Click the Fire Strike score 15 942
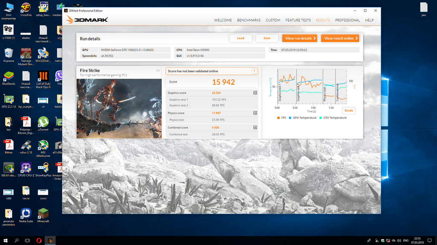 coord(224,82)
